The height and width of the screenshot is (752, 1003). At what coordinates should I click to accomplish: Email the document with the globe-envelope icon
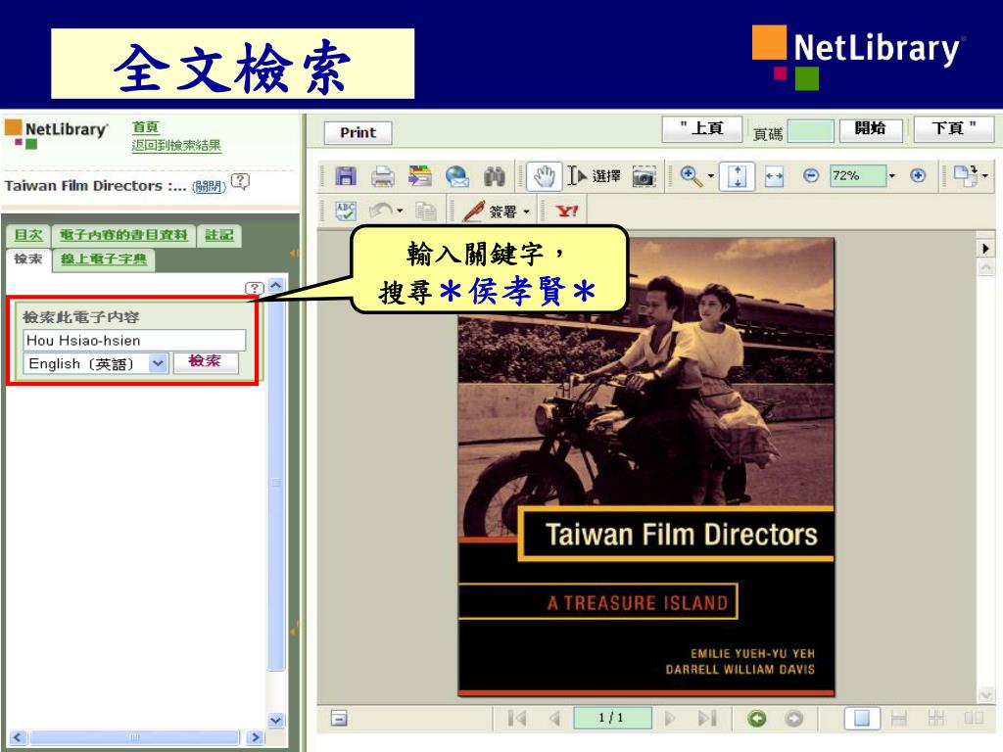click(456, 176)
